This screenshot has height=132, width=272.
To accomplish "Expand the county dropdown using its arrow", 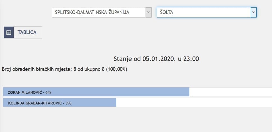I will coord(148,12).
